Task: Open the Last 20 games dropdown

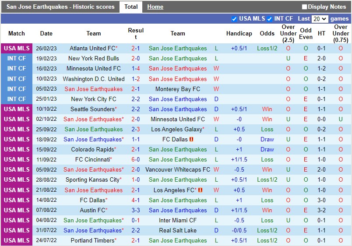Action: tap(320, 19)
